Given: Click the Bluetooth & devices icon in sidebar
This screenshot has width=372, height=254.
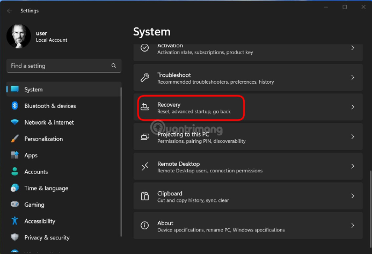Looking at the screenshot, I should (15, 106).
